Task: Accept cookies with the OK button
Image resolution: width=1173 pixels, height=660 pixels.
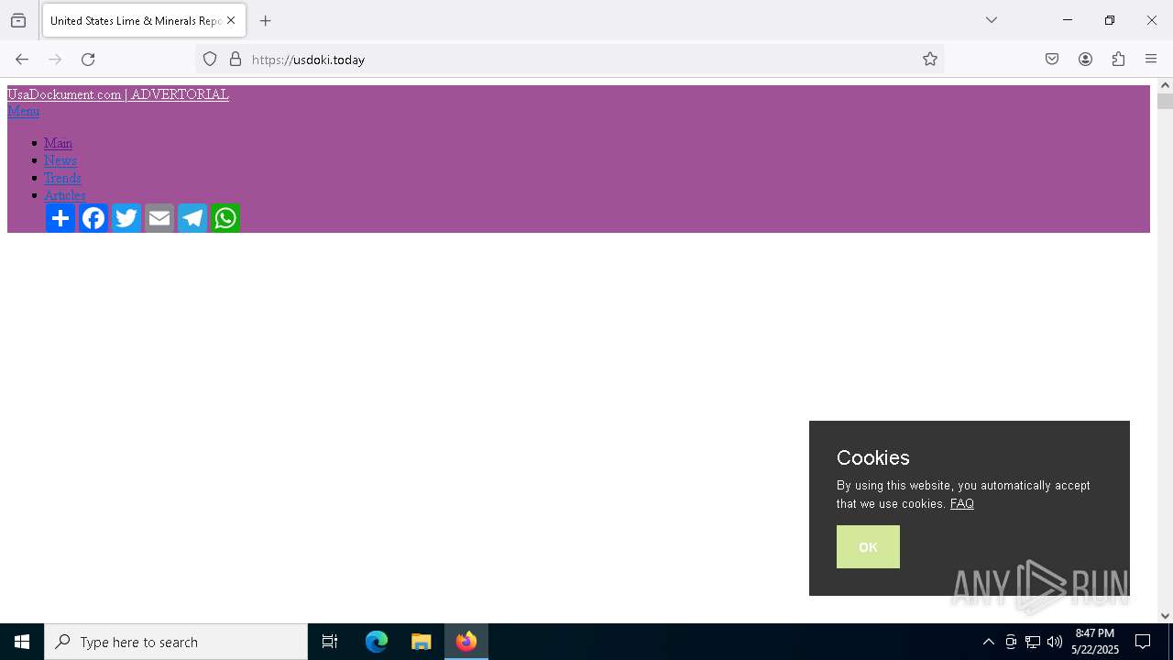Action: (x=868, y=546)
